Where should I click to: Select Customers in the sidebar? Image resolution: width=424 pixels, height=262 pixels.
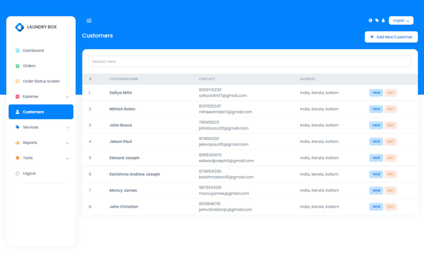coord(41,112)
